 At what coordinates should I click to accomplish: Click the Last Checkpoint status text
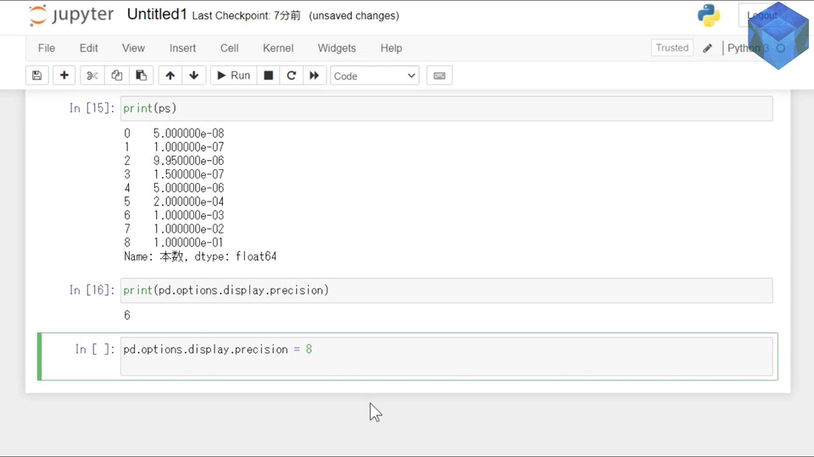coord(246,15)
